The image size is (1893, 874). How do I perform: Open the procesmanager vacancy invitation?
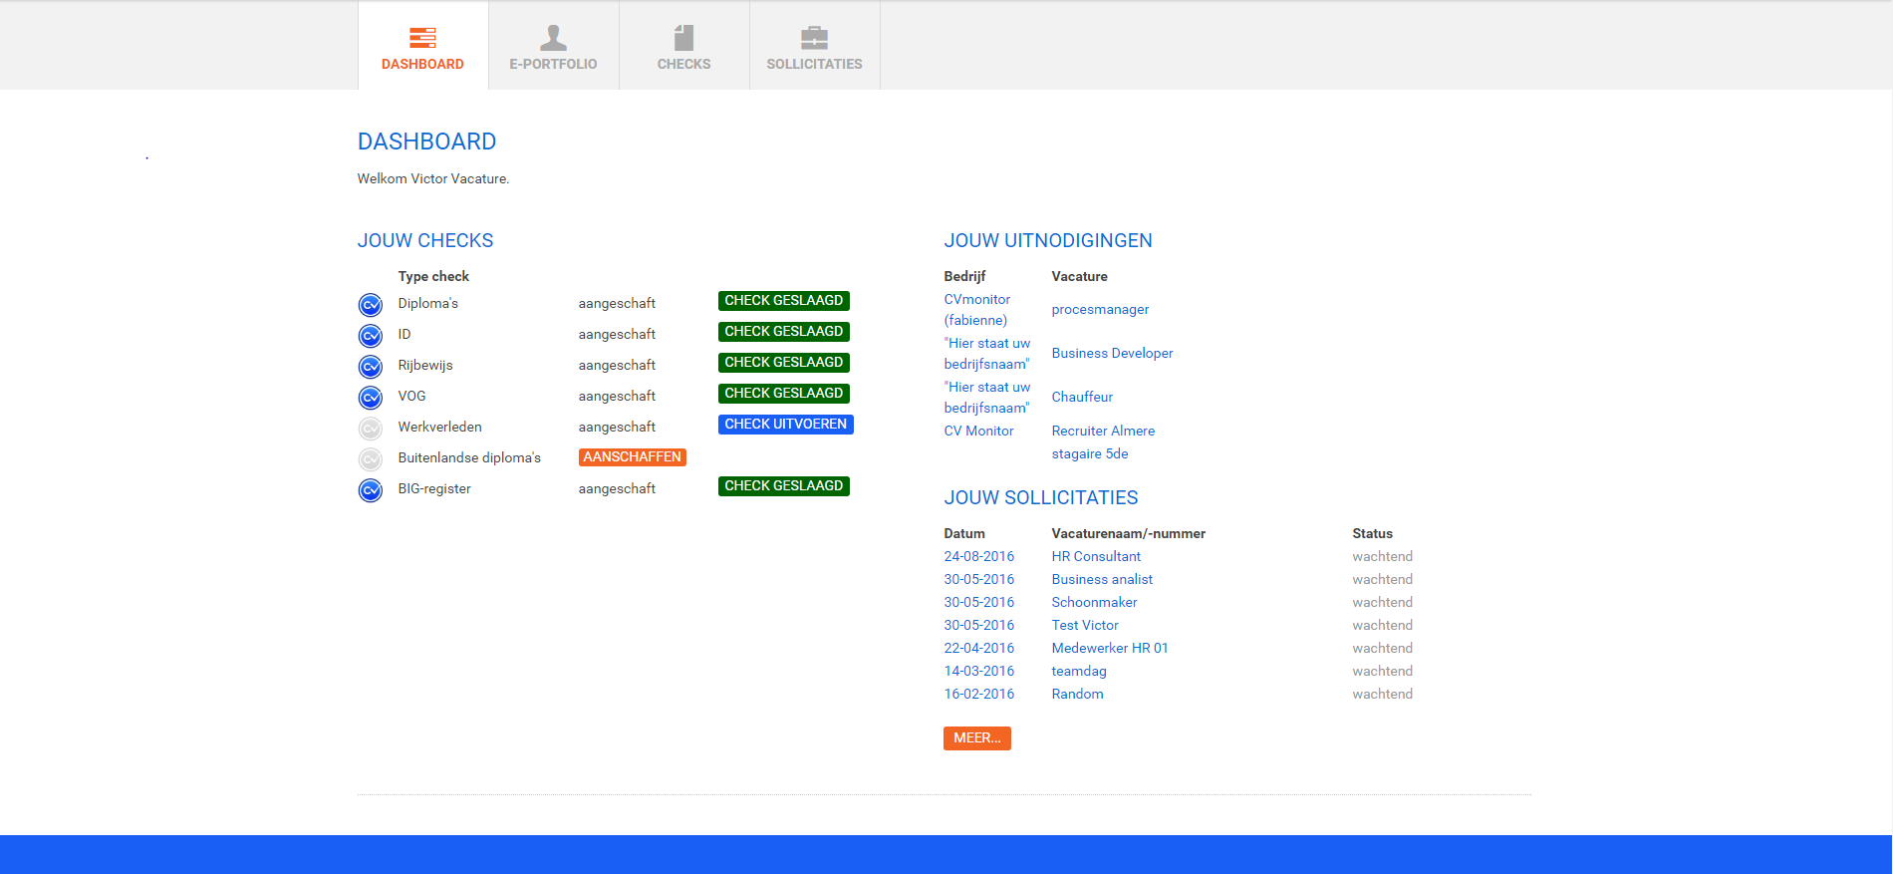pos(1100,310)
